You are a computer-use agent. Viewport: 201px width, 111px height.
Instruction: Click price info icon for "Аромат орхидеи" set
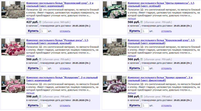click(x=141, y=97)
